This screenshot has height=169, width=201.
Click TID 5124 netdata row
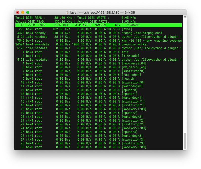98,37
